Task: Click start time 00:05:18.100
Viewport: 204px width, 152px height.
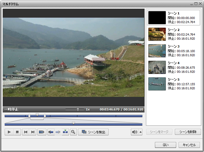Action: 186,51
